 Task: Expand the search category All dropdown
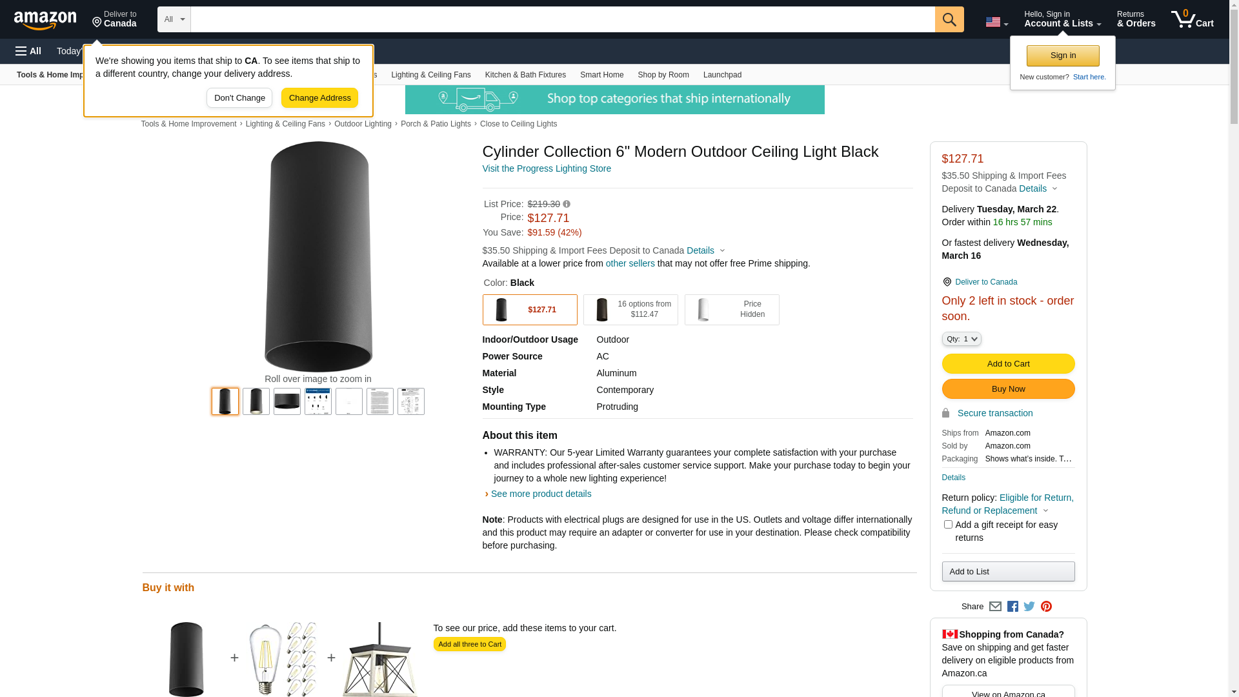tap(174, 19)
